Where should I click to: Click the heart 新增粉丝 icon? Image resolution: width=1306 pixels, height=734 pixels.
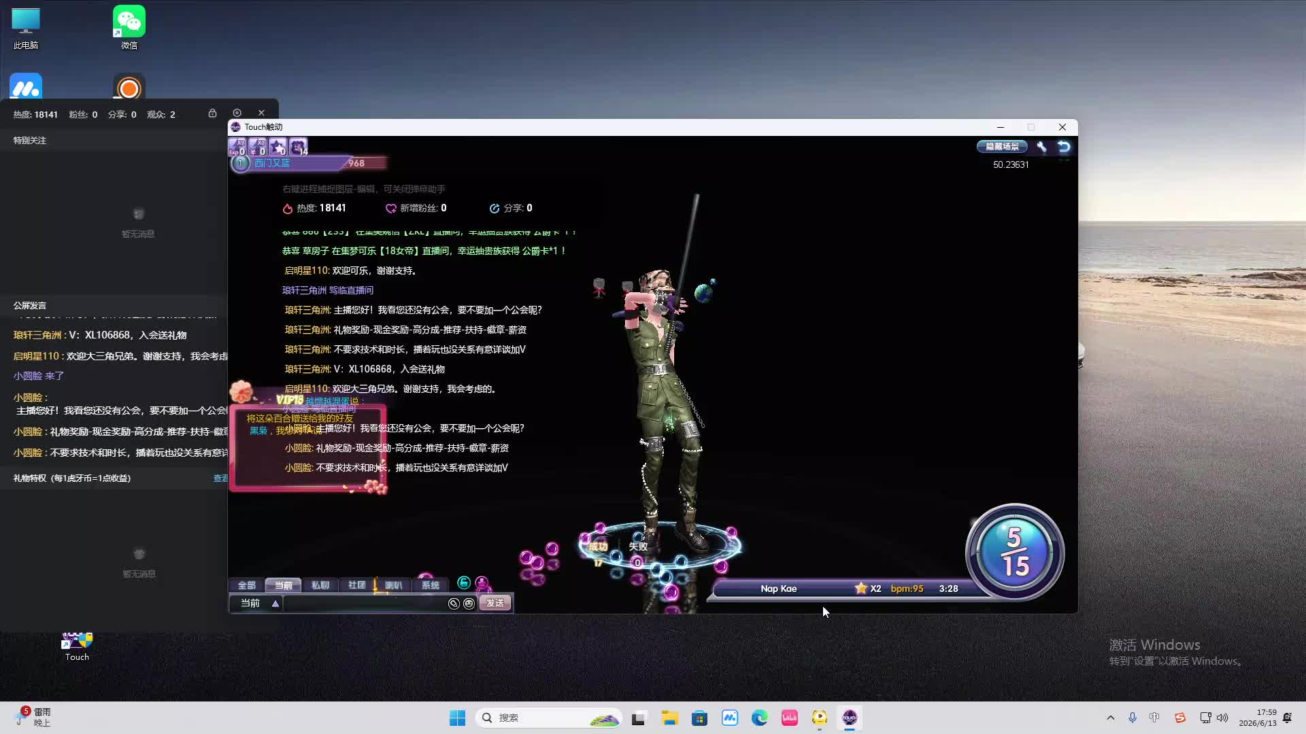(x=391, y=209)
